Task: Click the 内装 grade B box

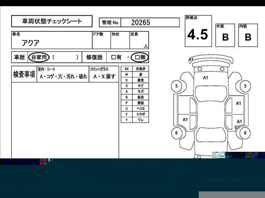Action: tap(248, 35)
